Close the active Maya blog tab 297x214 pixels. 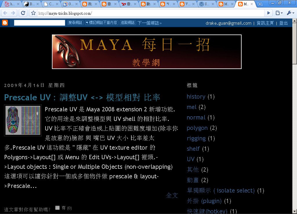(251, 4)
